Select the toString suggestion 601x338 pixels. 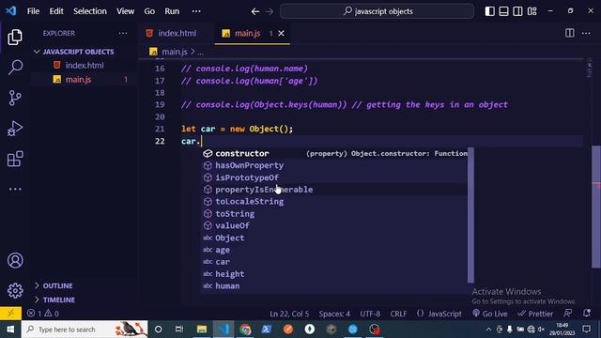tap(334, 214)
